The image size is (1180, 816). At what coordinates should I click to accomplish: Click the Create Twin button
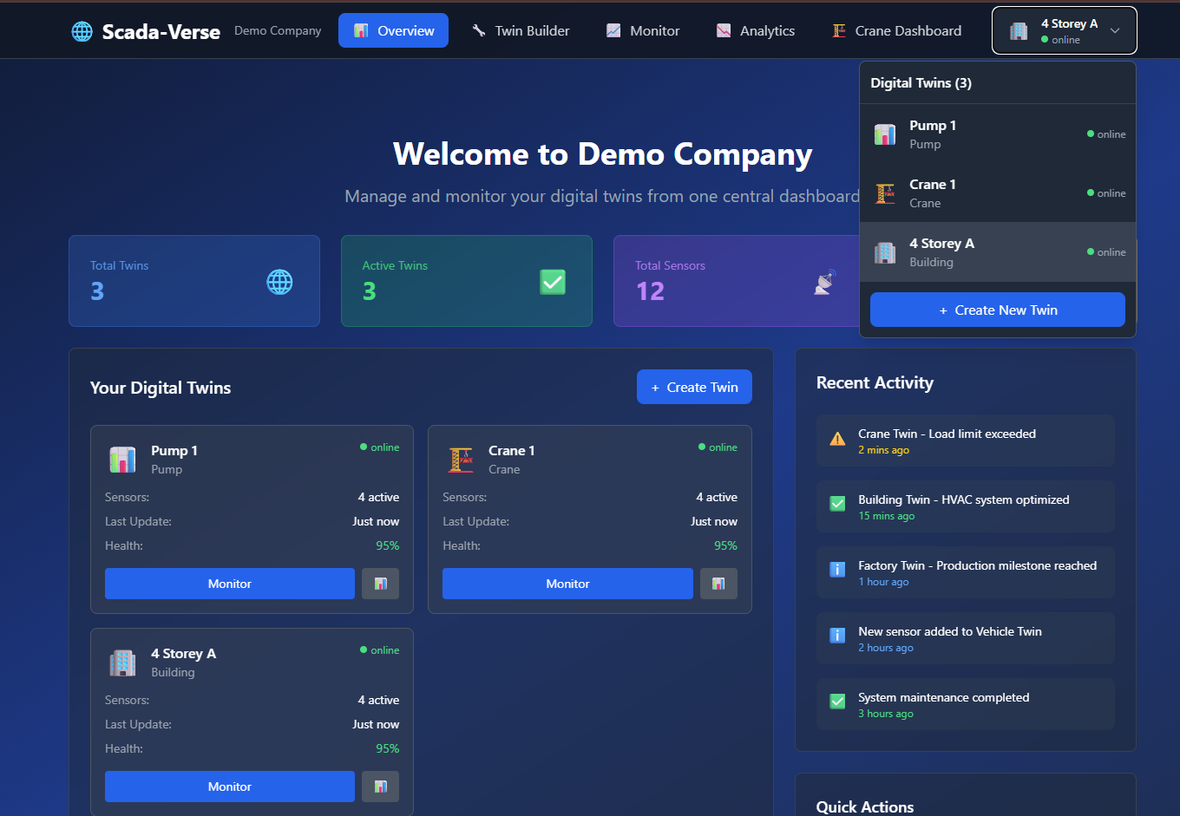tap(694, 387)
